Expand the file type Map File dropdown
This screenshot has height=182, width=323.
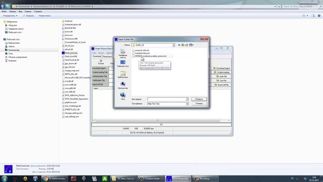coord(187,104)
